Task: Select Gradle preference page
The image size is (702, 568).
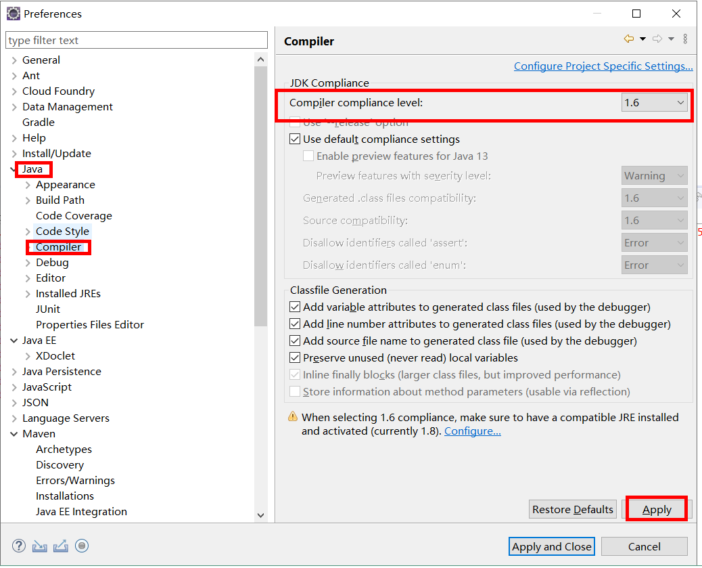Action: [x=39, y=123]
